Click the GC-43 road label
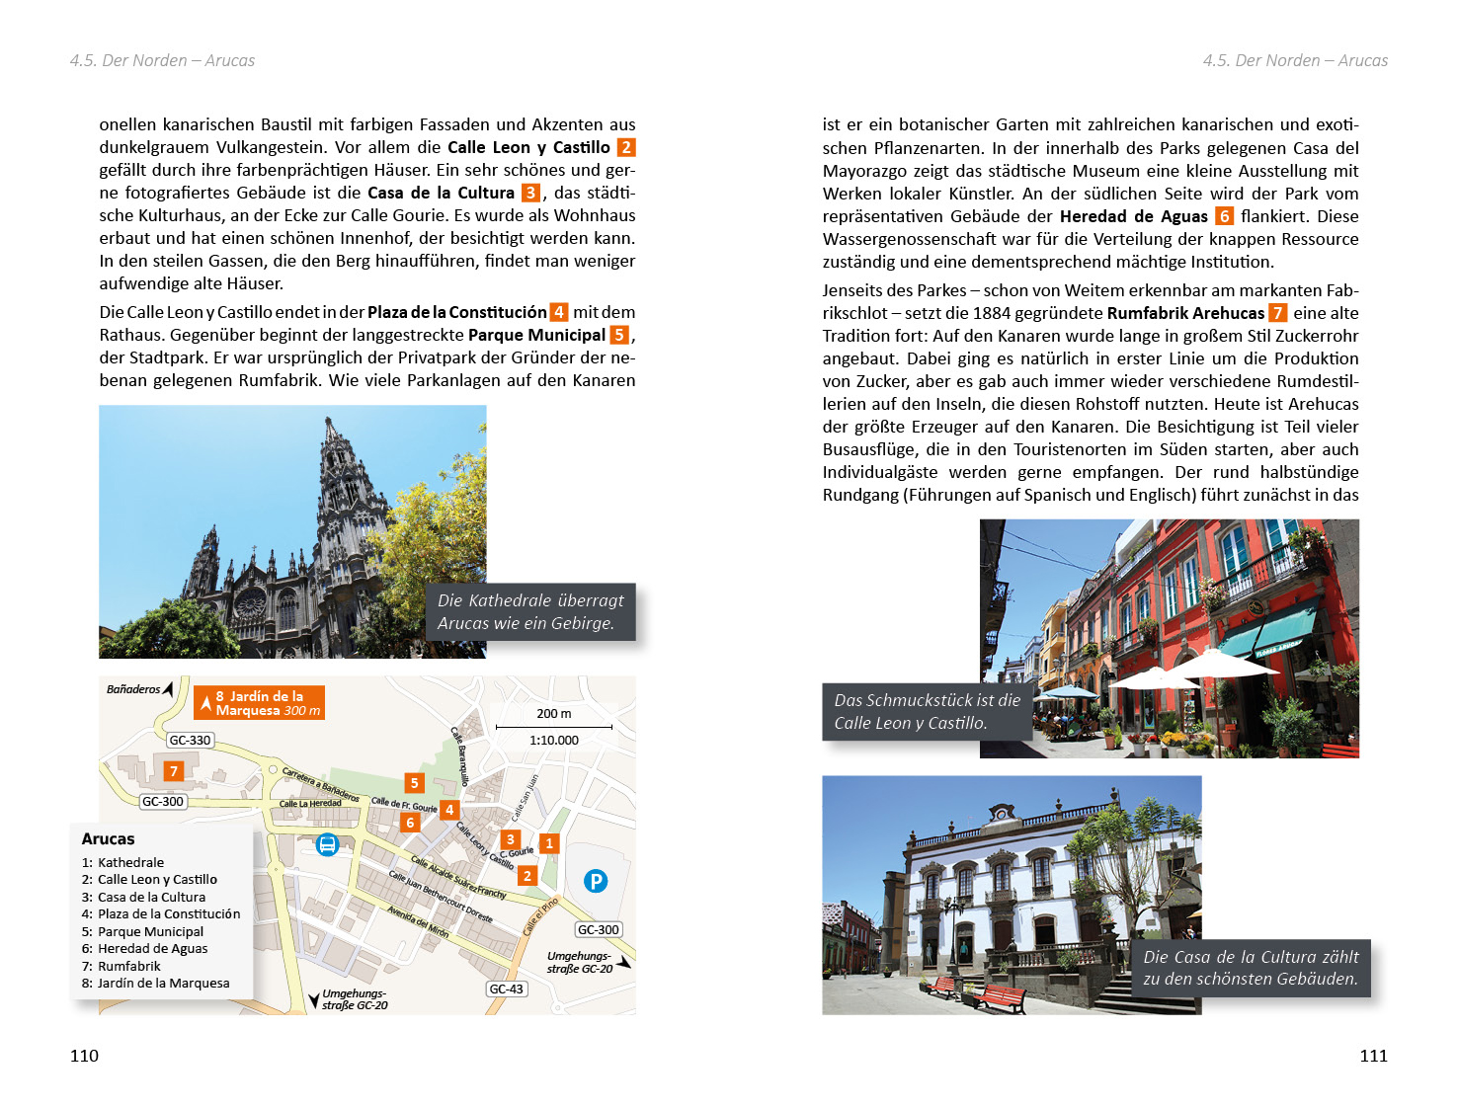This screenshot has height=1108, width=1458. pyautogui.click(x=507, y=989)
